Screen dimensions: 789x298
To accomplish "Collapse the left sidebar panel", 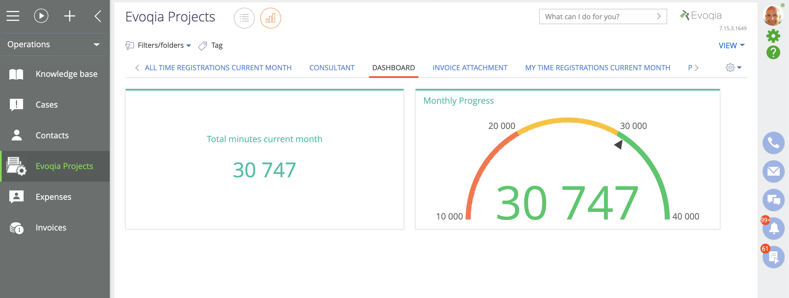I will pos(98,16).
